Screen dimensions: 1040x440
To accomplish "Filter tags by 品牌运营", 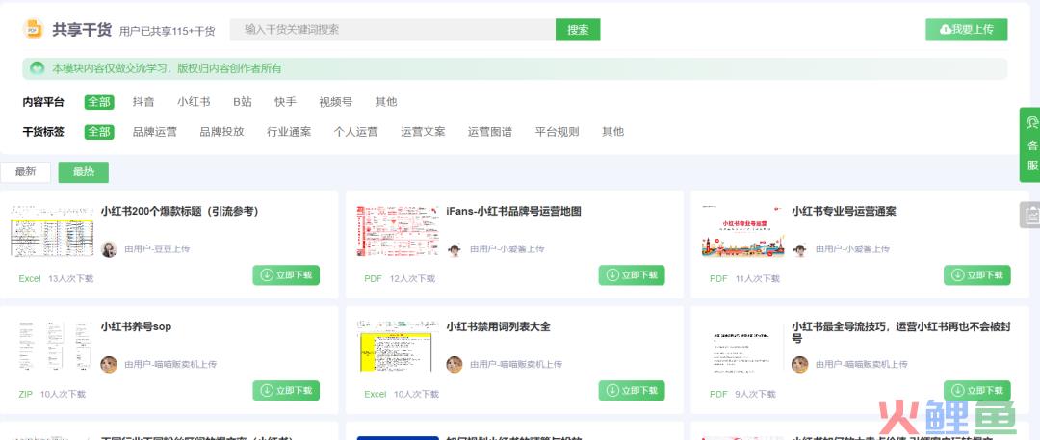I will 154,132.
